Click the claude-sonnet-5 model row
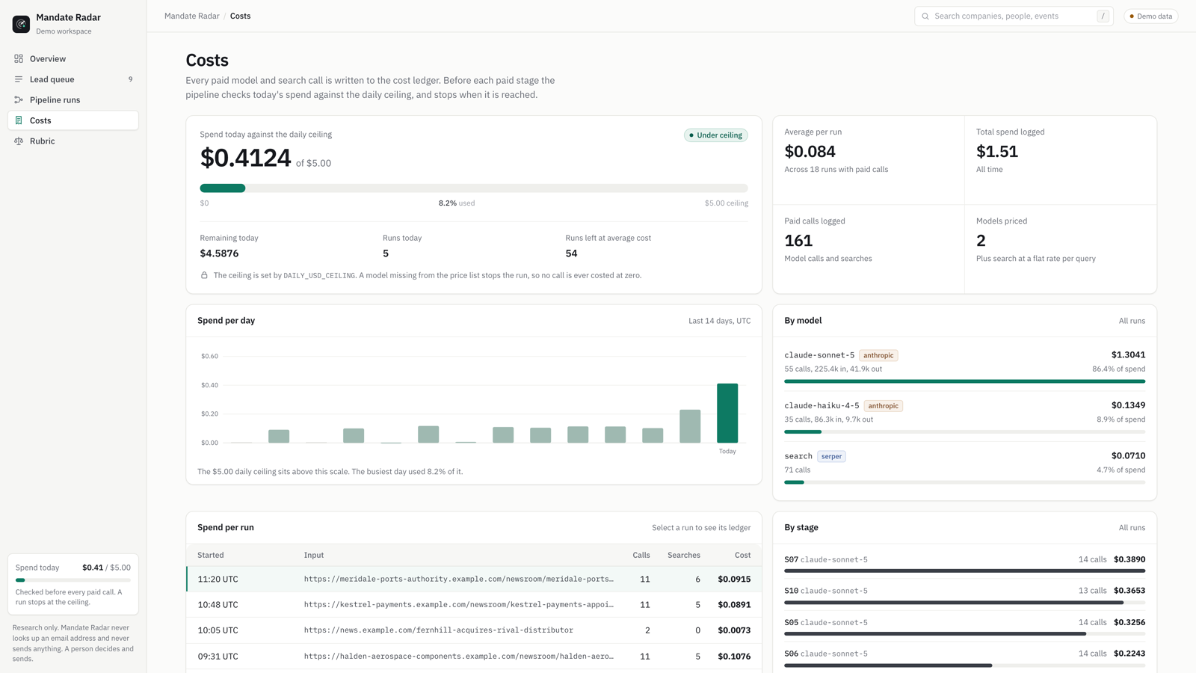Image resolution: width=1196 pixels, height=673 pixels. (x=964, y=367)
